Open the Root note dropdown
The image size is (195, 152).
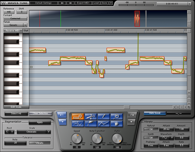(12, 132)
